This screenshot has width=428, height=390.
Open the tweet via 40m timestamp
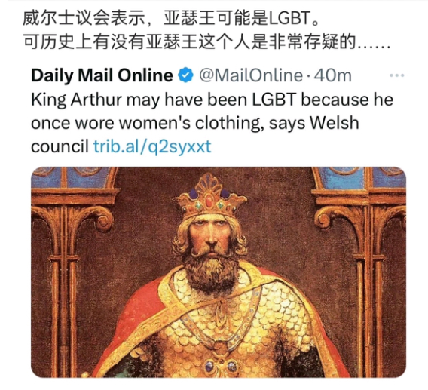(x=332, y=75)
